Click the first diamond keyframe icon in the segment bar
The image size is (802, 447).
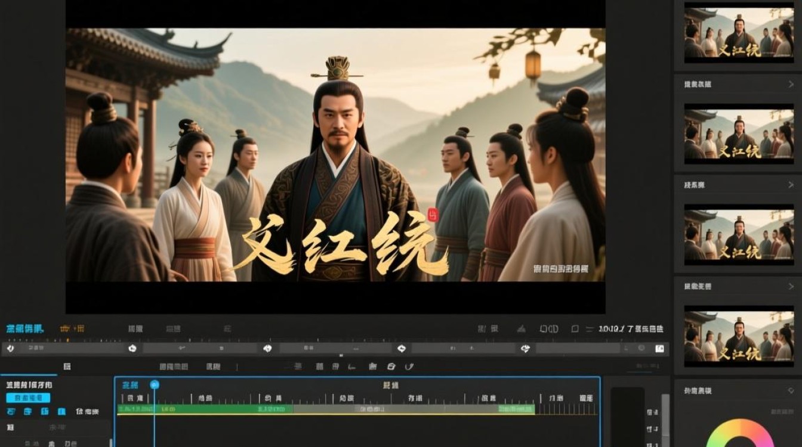[132, 349]
